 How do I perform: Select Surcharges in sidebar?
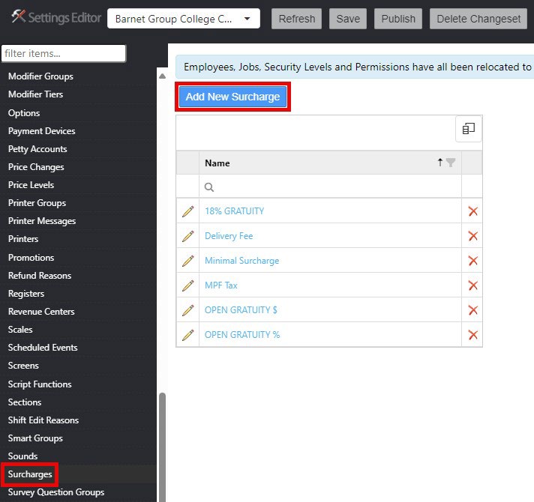(30, 474)
